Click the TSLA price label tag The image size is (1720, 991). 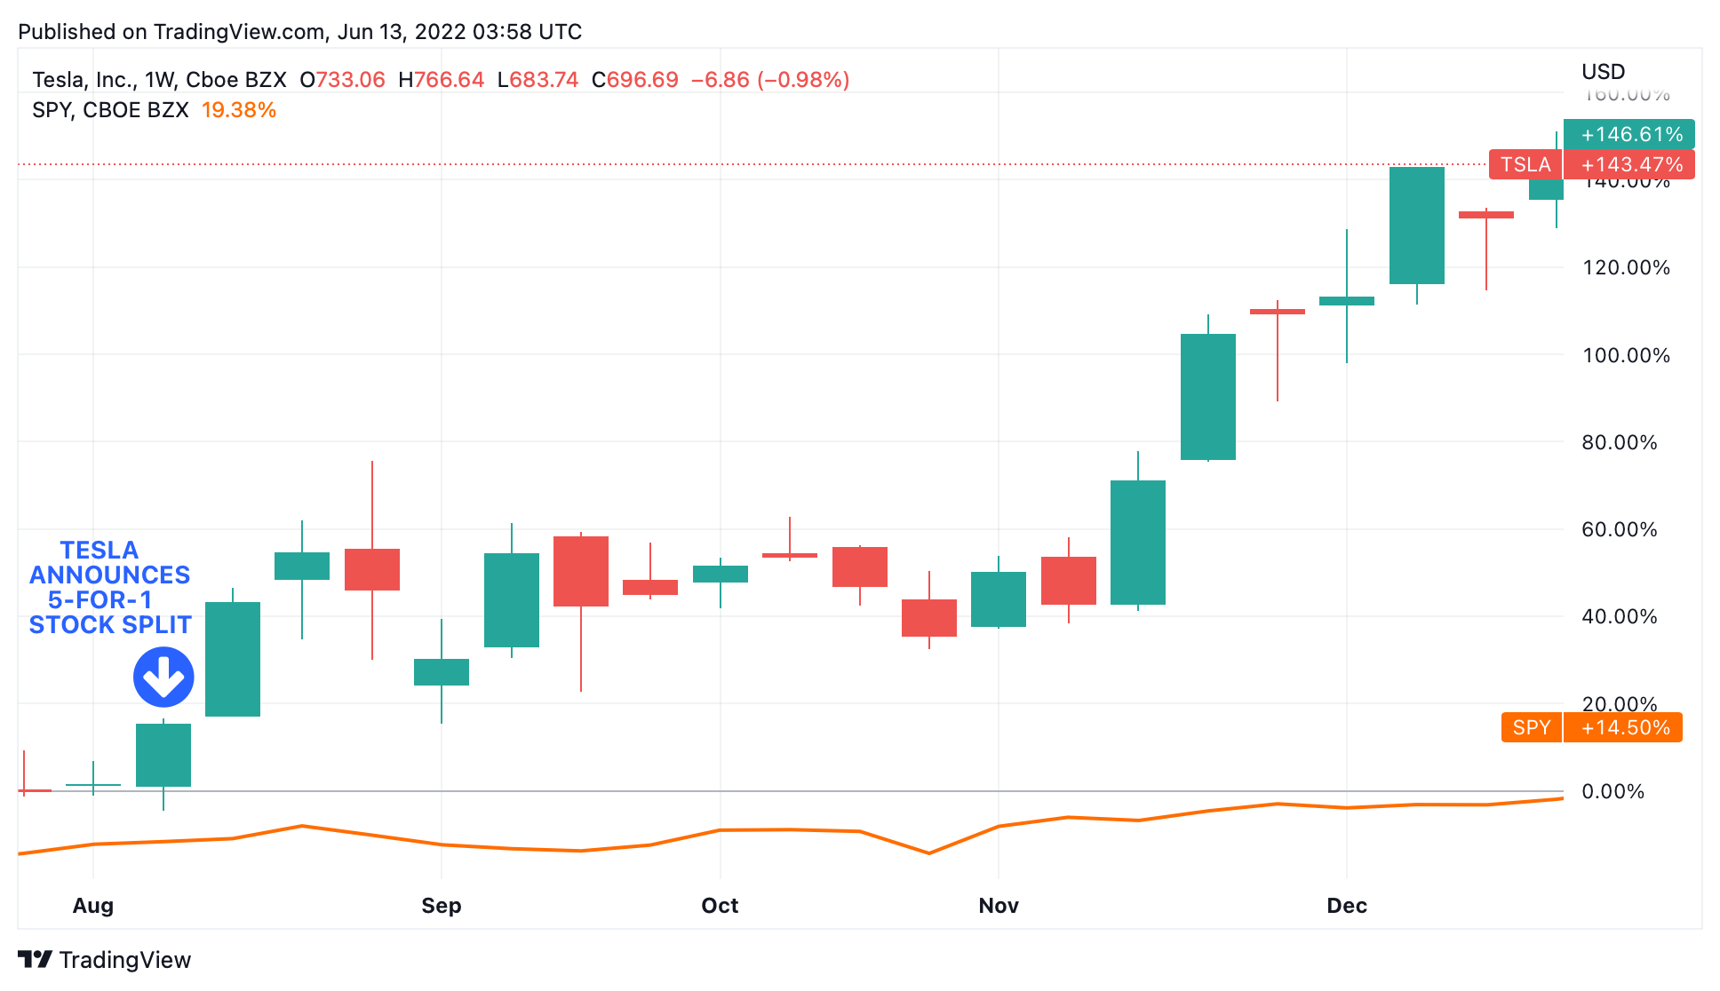point(1525,164)
